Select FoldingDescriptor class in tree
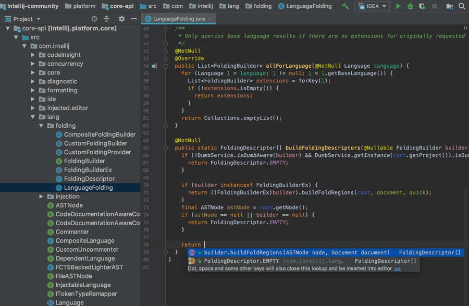 (x=85, y=179)
